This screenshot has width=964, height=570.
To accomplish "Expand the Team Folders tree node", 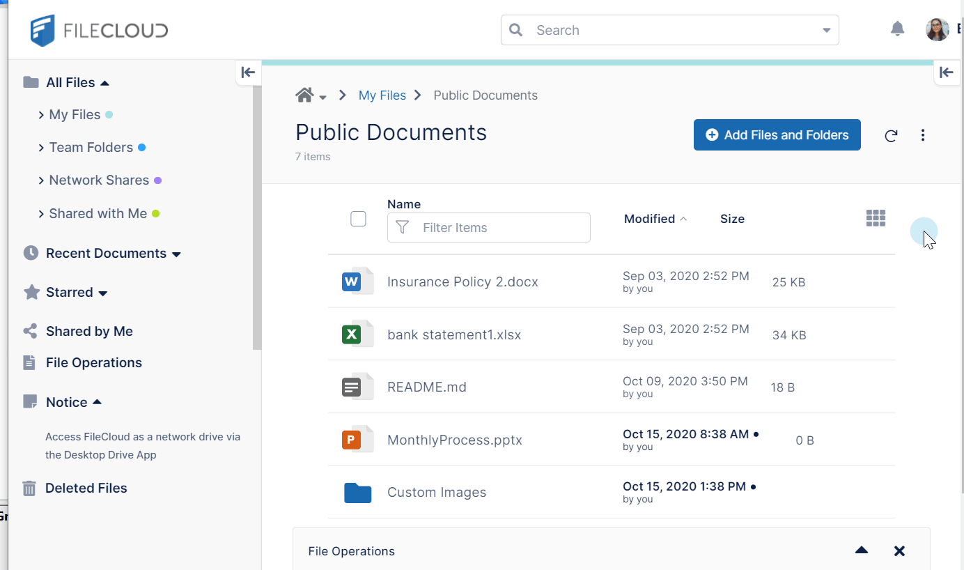I will point(42,148).
